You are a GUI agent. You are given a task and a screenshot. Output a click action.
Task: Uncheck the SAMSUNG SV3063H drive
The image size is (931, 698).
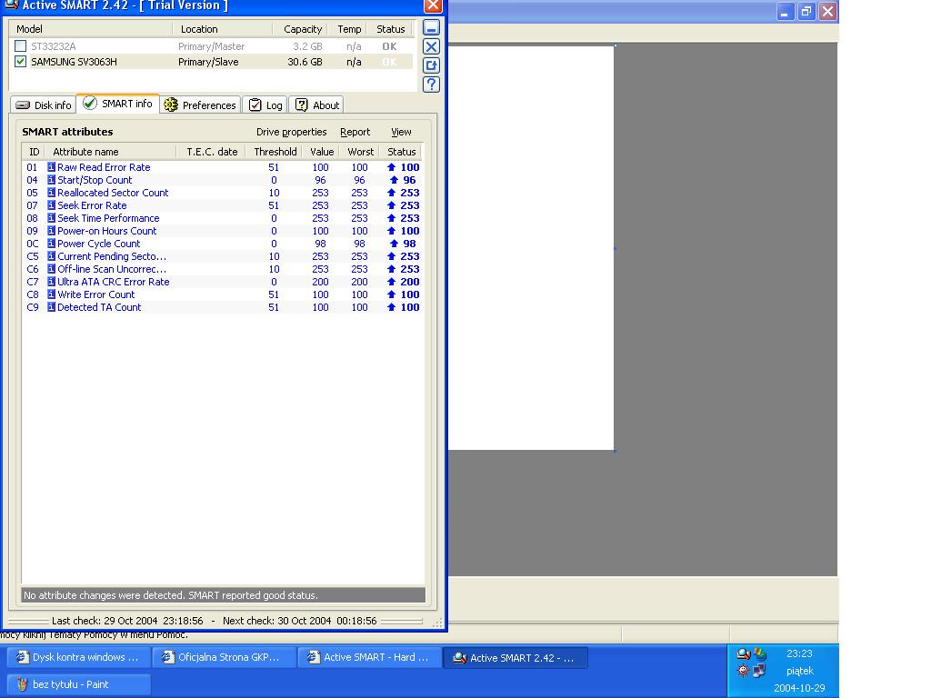coord(19,62)
